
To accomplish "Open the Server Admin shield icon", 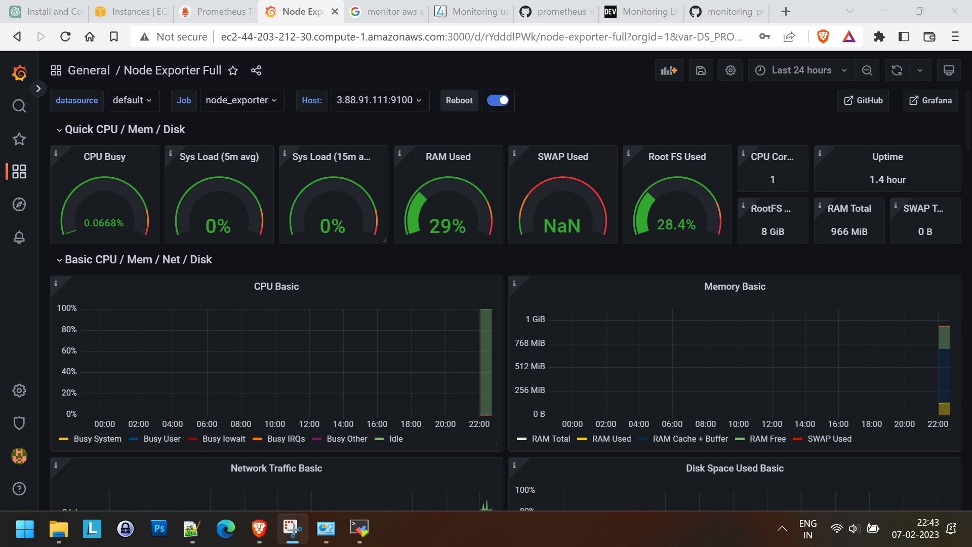I will tap(19, 423).
